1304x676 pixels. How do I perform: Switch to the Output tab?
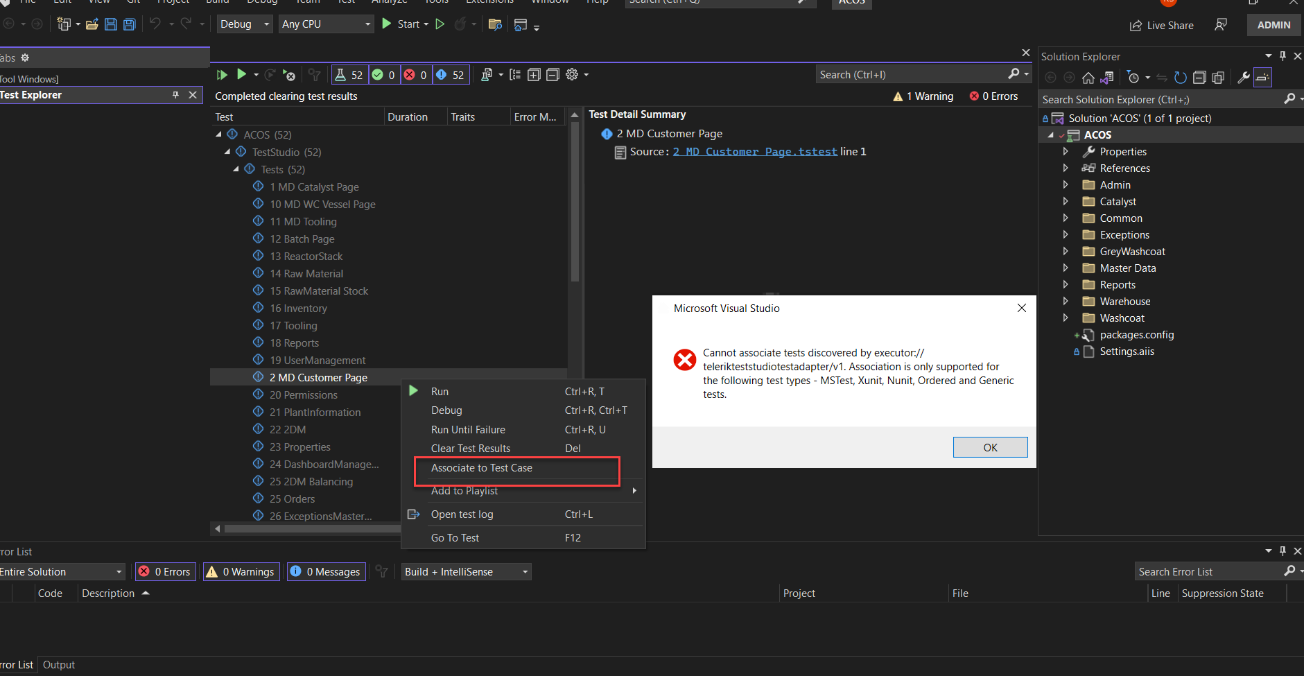(58, 664)
